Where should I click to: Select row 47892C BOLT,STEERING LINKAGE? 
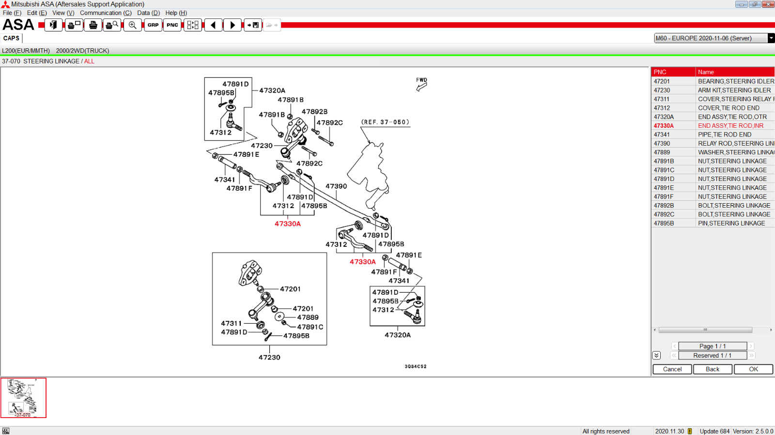pyautogui.click(x=713, y=214)
